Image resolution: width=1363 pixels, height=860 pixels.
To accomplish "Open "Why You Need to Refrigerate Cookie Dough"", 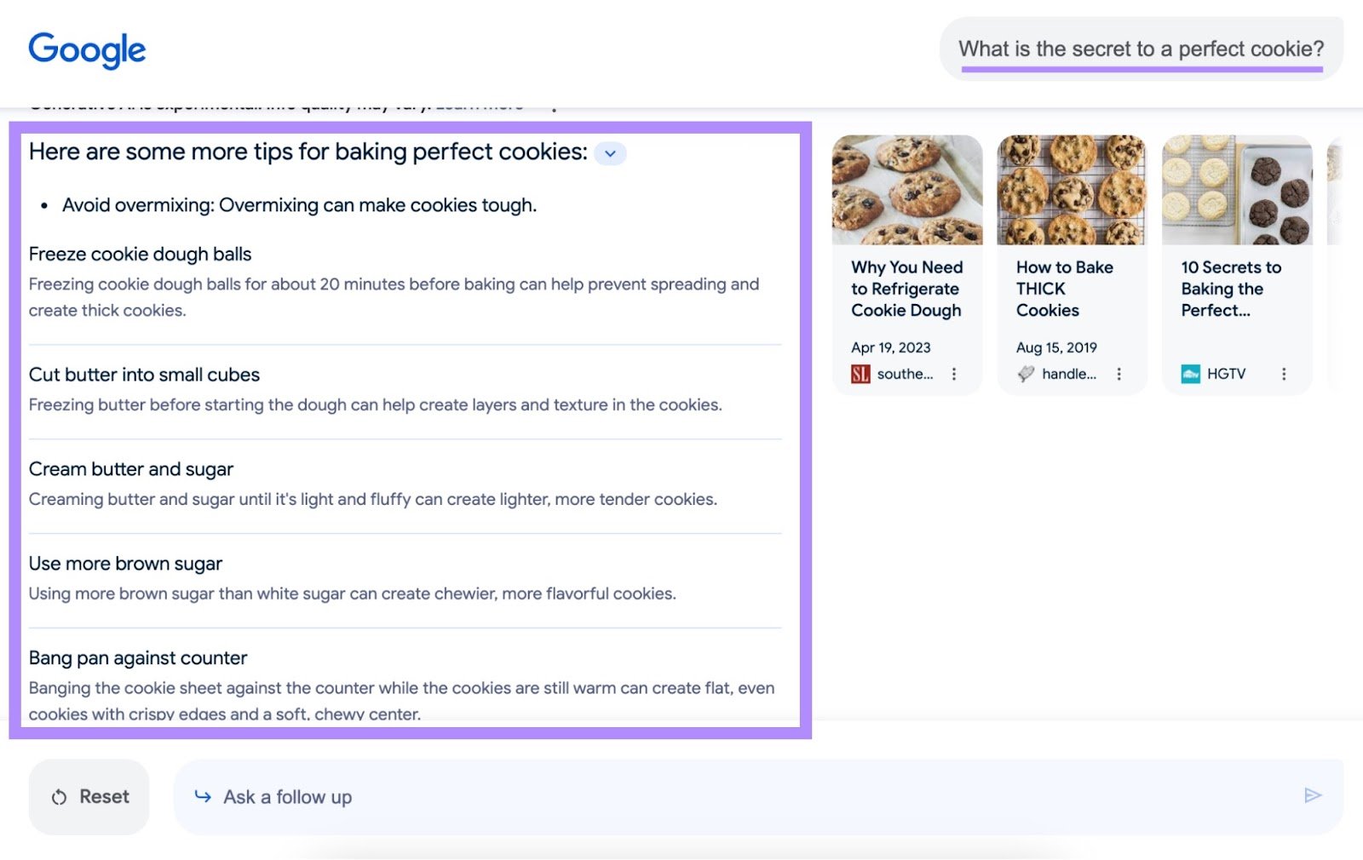I will (x=906, y=289).
